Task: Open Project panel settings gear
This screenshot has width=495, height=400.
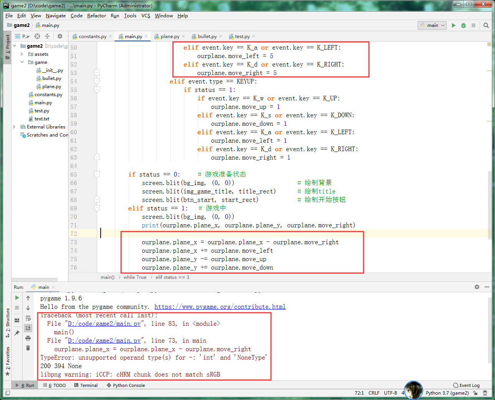Action: [x=60, y=36]
